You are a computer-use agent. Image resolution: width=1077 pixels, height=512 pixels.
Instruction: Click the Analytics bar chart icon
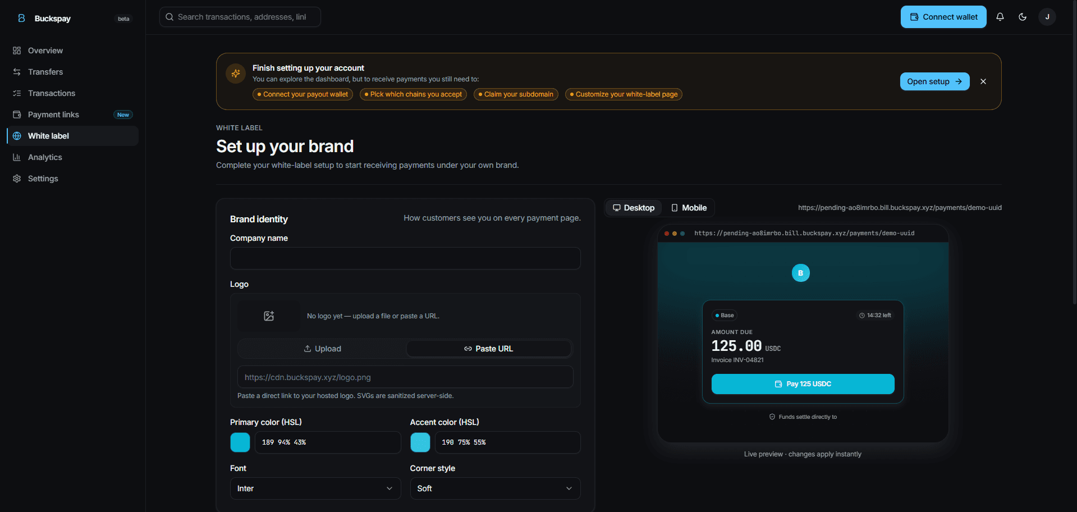pos(17,157)
